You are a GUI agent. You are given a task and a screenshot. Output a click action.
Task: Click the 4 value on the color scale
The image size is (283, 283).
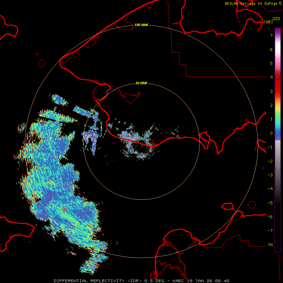271,77
